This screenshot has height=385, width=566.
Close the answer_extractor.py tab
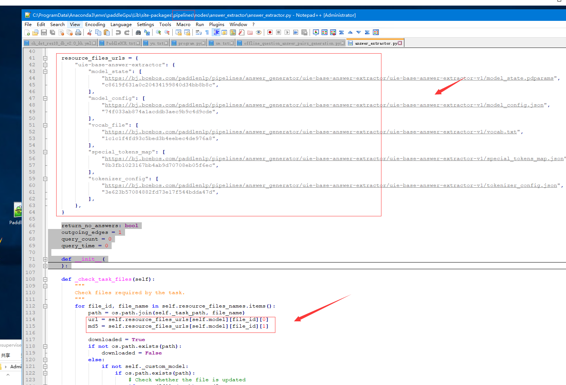(400, 42)
